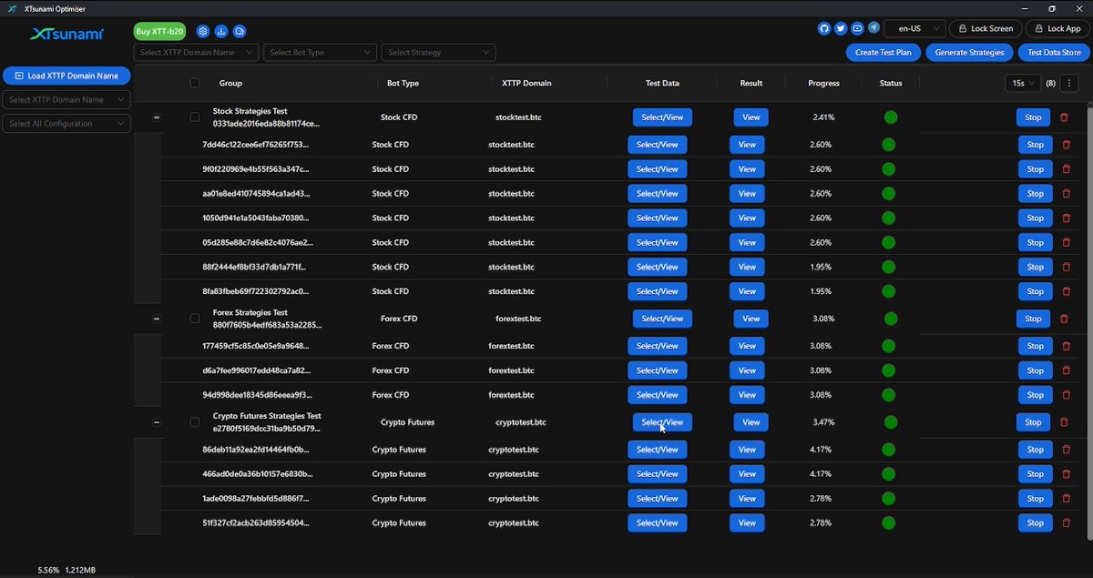
Task: Click the Create Test Plan button
Action: coord(883,53)
